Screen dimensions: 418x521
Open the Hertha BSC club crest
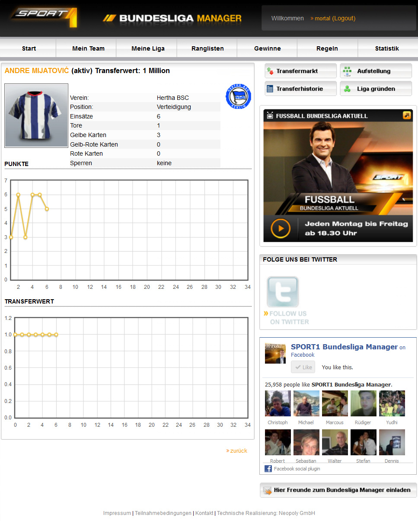(238, 96)
